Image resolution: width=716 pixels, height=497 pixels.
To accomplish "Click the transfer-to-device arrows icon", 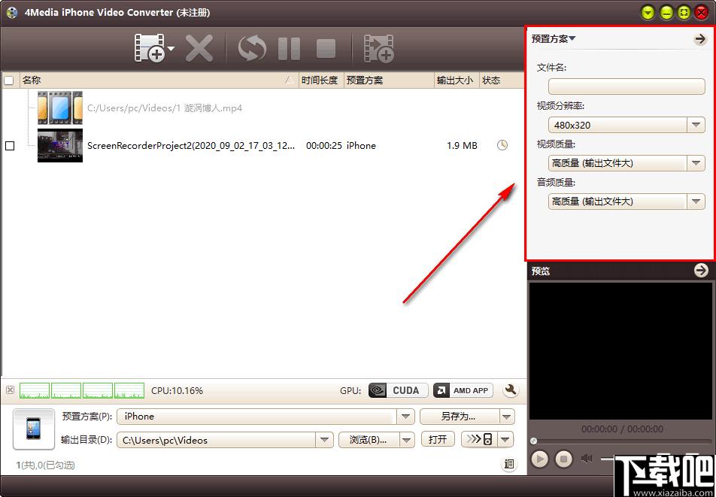I will click(x=480, y=440).
